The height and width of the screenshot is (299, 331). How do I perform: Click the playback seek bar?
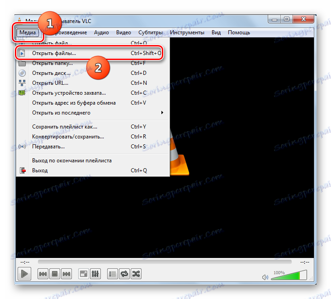pyautogui.click(x=165, y=262)
